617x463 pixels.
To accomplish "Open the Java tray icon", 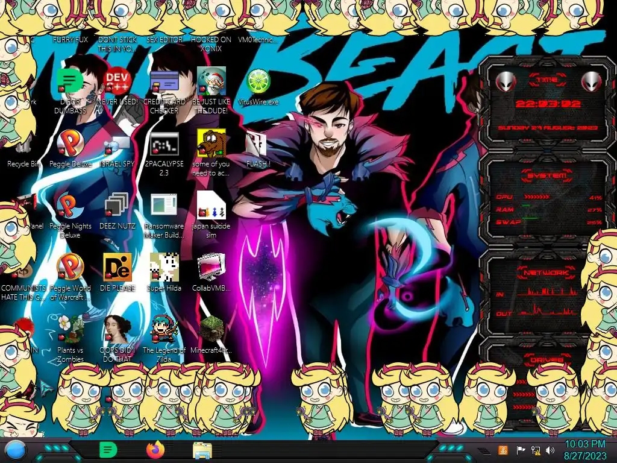I will (x=503, y=450).
